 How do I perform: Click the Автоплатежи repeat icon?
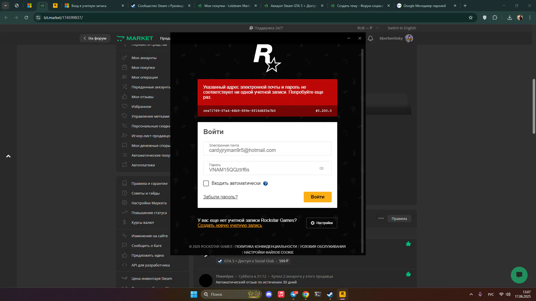coord(125,165)
